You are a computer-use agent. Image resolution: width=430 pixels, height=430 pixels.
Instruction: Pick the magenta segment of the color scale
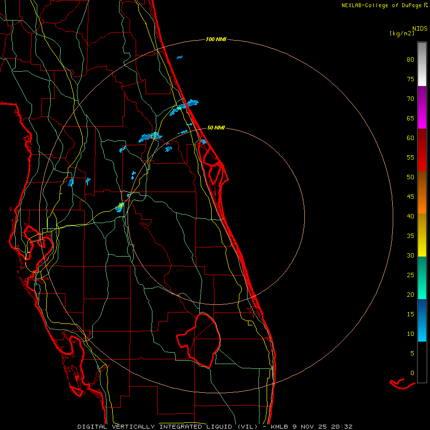422,107
